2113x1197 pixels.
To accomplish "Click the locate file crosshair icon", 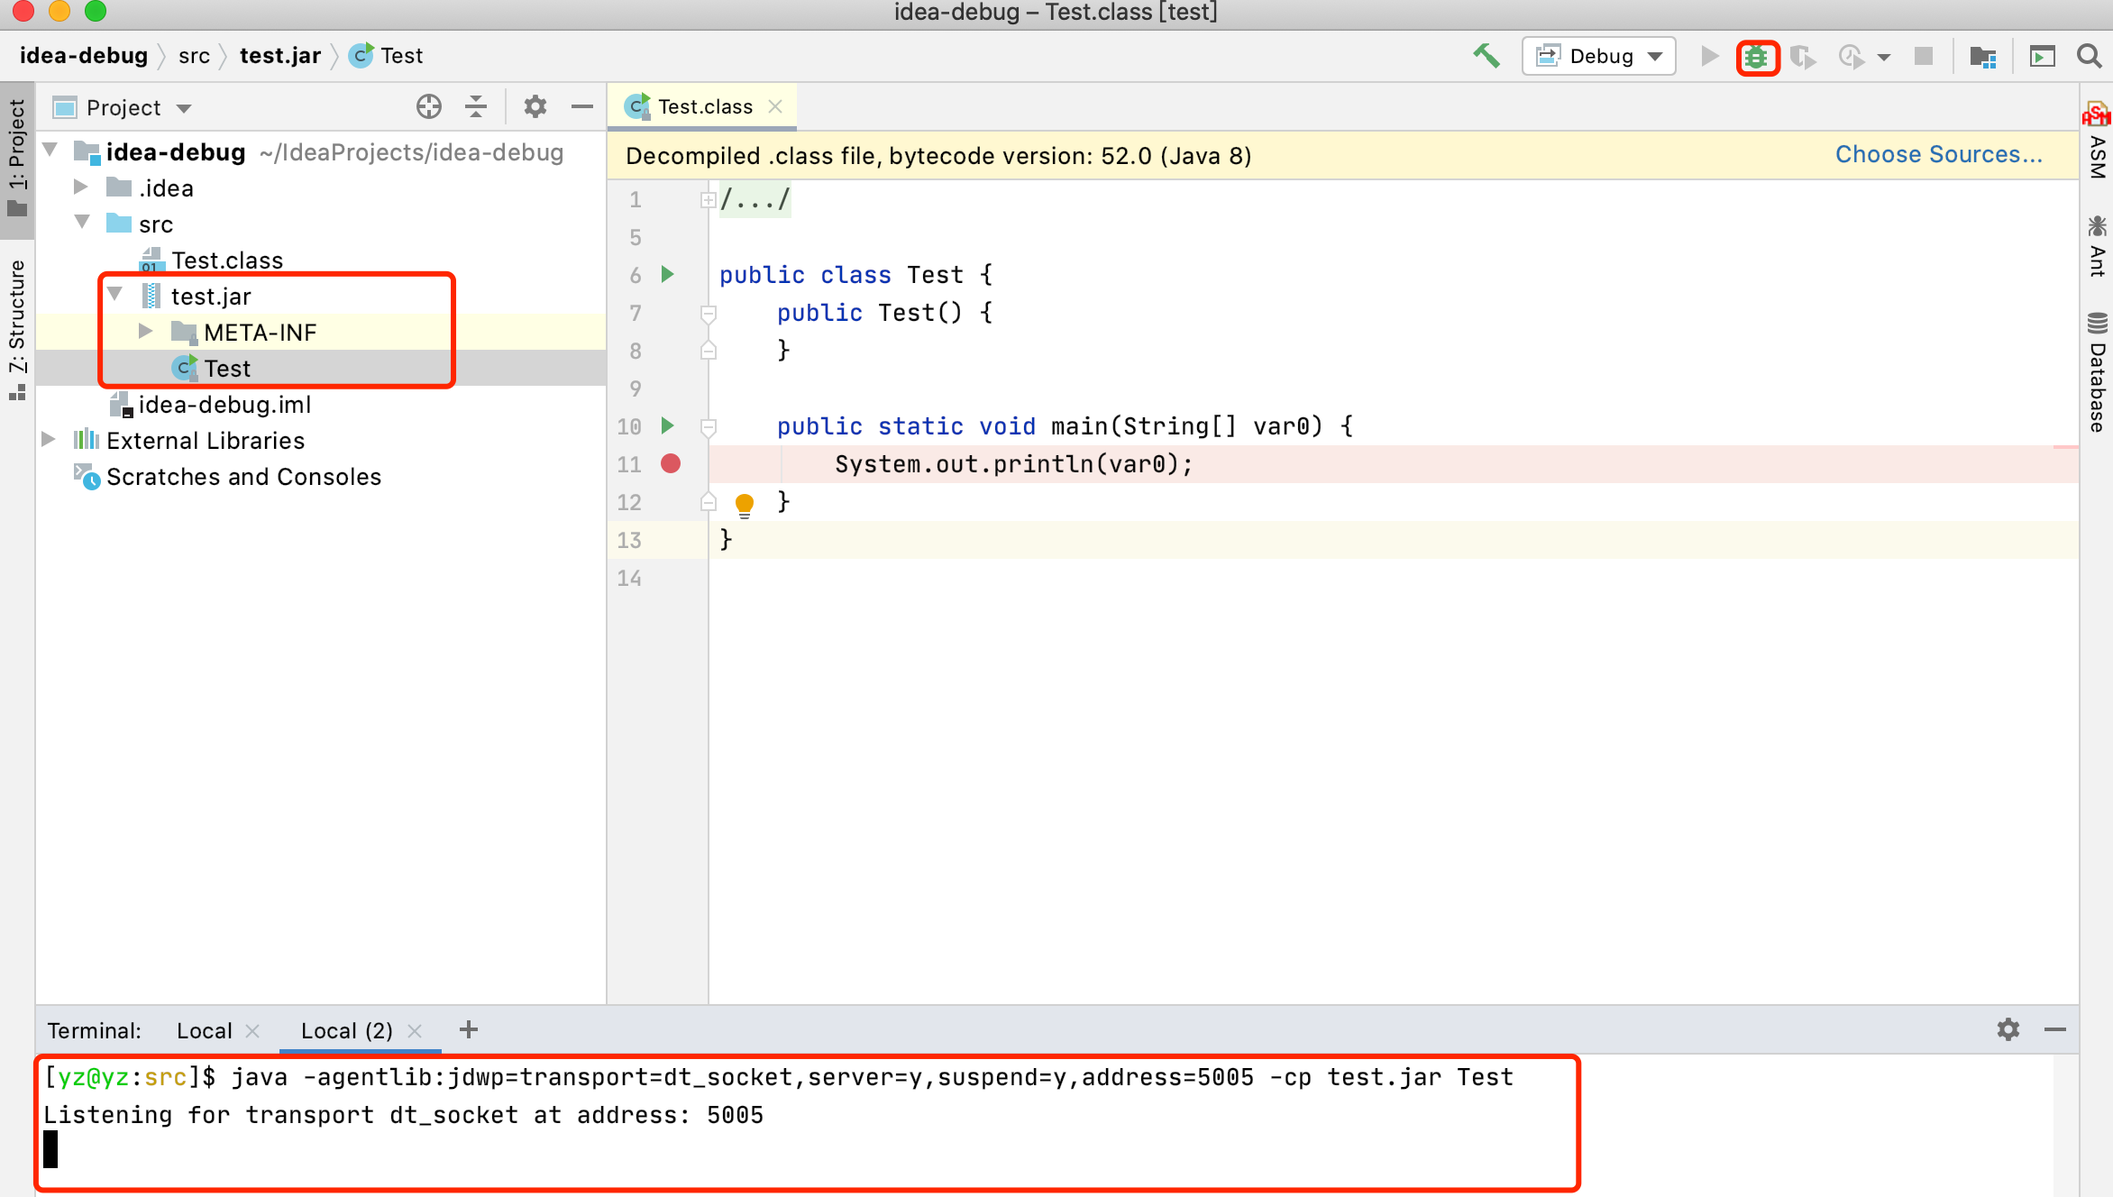I will [429, 107].
